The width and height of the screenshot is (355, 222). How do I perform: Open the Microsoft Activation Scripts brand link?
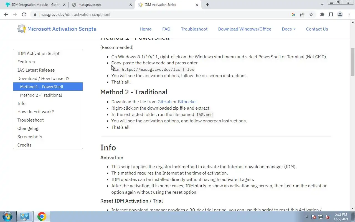pyautogui.click(x=62, y=29)
